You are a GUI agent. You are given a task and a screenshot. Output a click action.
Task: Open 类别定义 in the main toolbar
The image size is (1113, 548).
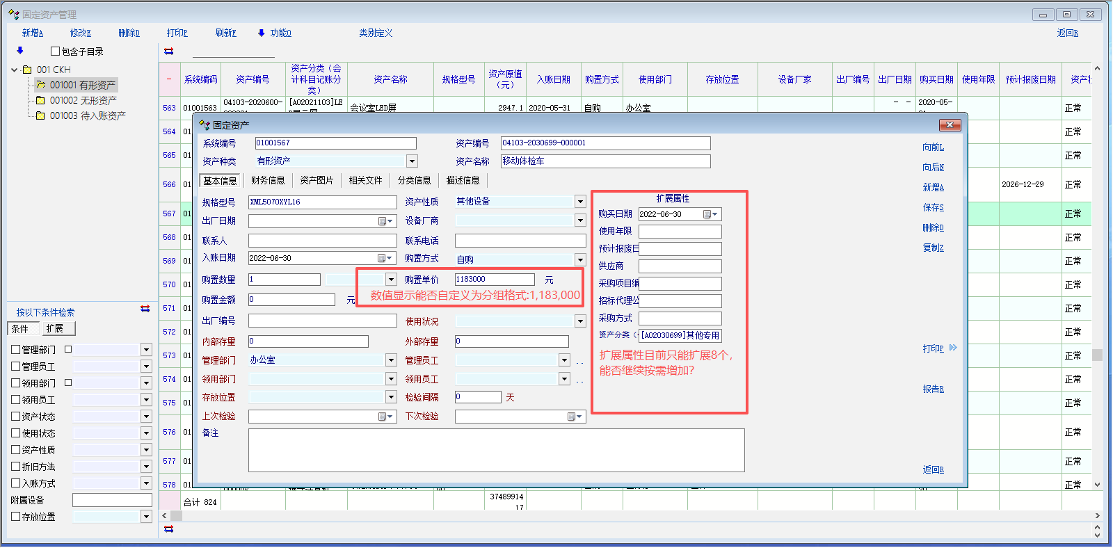(x=376, y=33)
